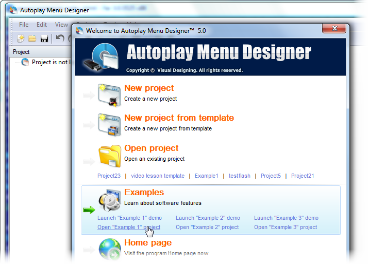
Task: Click 'Create a new project' description text
Action: [x=150, y=99]
